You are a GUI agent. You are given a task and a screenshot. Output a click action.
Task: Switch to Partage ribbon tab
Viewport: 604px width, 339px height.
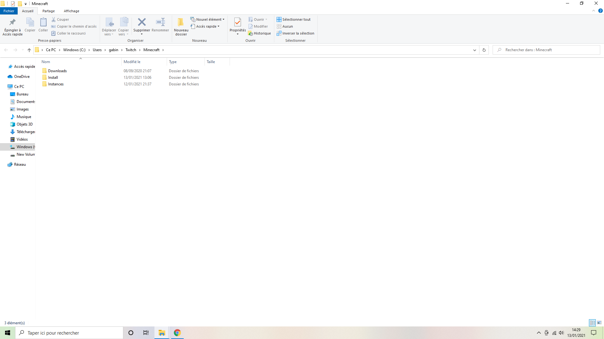point(48,11)
